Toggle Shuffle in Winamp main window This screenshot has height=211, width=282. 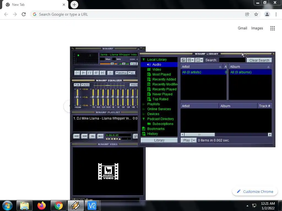(121, 73)
